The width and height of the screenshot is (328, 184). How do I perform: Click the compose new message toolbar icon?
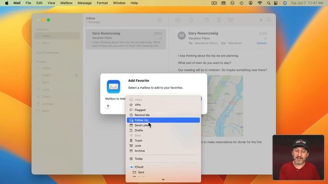191,20
